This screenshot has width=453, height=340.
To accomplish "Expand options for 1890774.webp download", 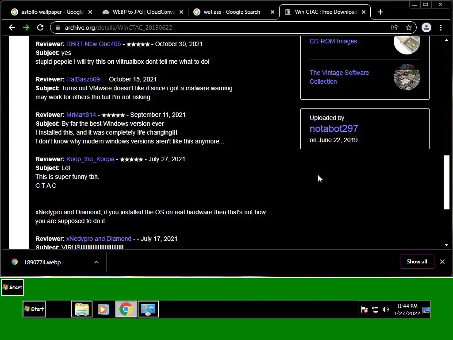I will (x=96, y=262).
